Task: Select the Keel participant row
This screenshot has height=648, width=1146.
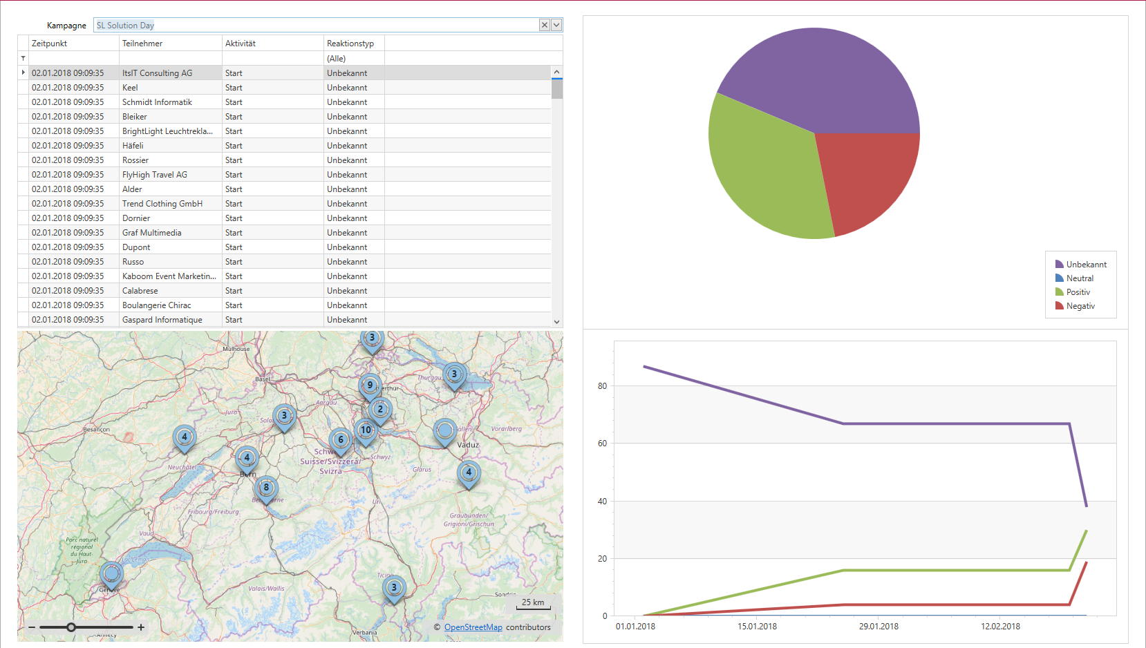Action: [x=284, y=87]
